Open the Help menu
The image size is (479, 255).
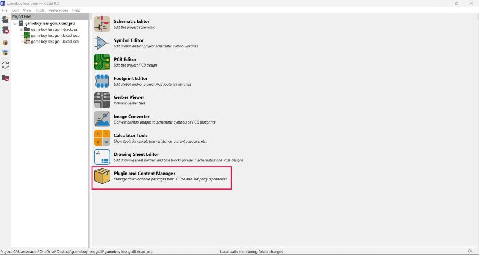pos(76,10)
